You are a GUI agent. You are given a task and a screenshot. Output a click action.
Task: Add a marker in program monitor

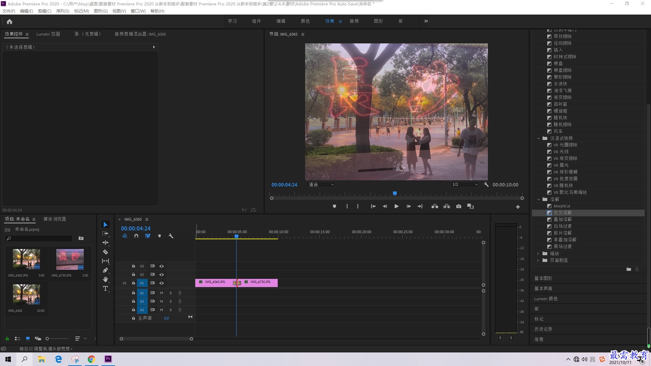tap(334, 206)
